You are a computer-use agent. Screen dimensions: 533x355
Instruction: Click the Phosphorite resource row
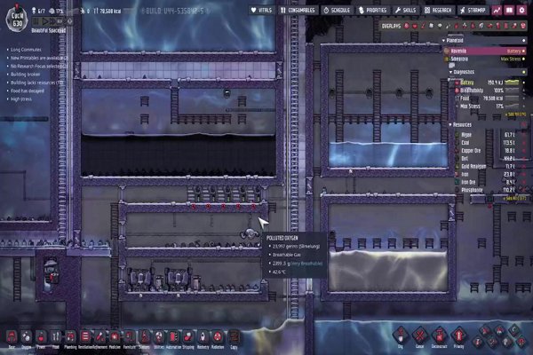pos(489,190)
